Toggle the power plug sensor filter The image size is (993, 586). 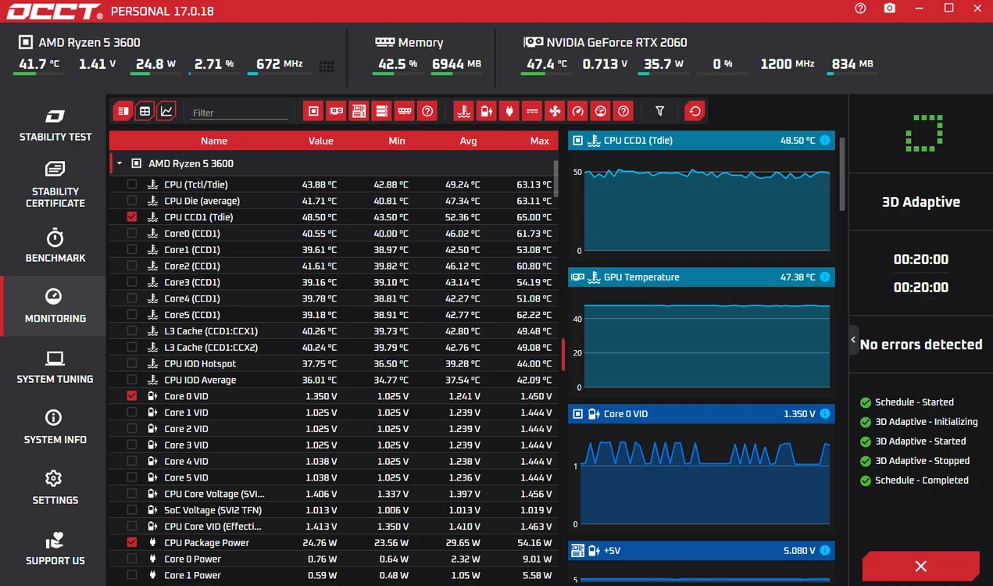pyautogui.click(x=509, y=111)
